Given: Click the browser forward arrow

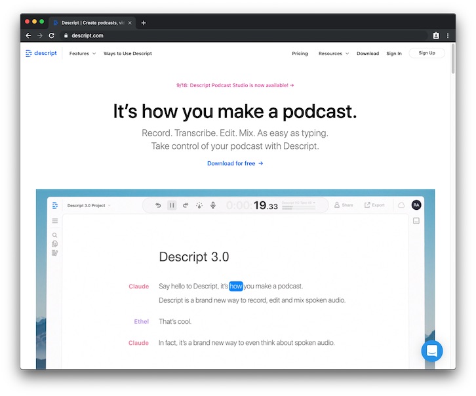Looking at the screenshot, I should pos(40,35).
